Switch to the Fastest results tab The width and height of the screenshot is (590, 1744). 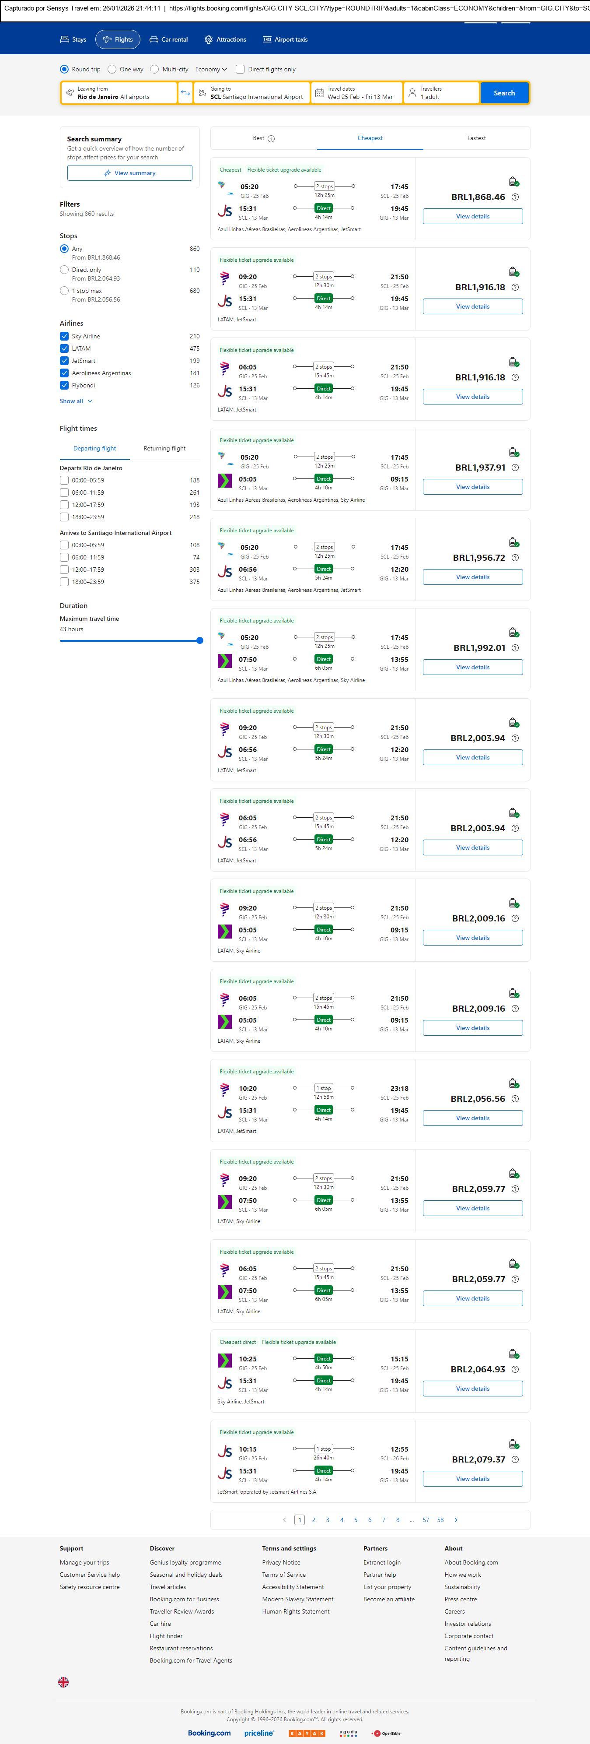pyautogui.click(x=476, y=138)
